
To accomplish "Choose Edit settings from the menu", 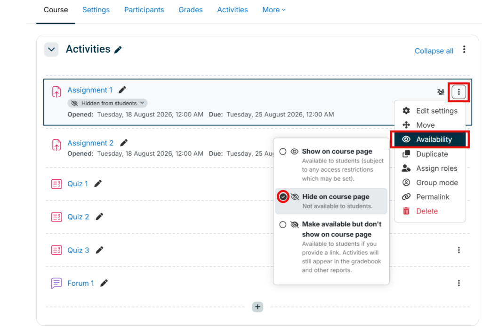I will click(430, 111).
